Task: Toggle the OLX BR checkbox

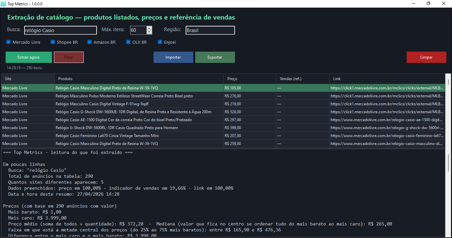Action: click(x=128, y=42)
